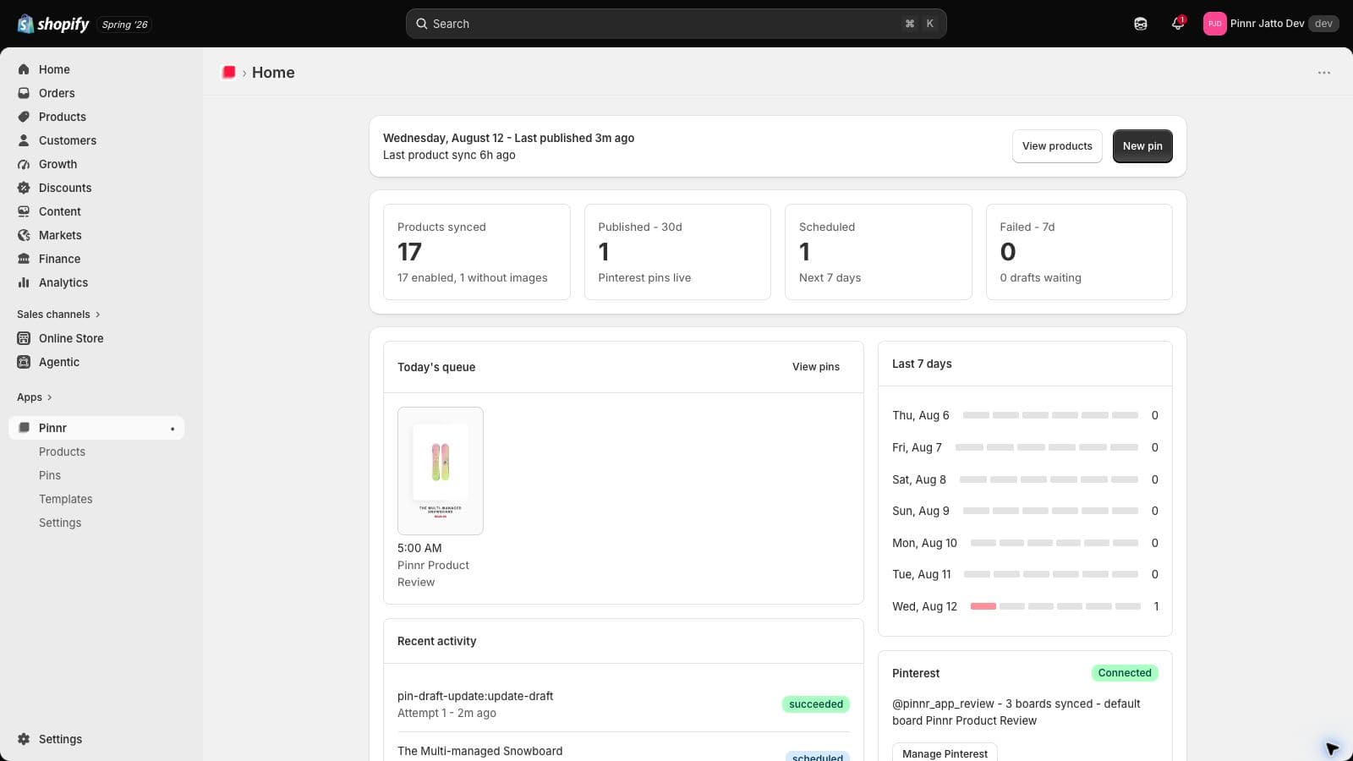Click the Shopify logo

click(x=53, y=24)
